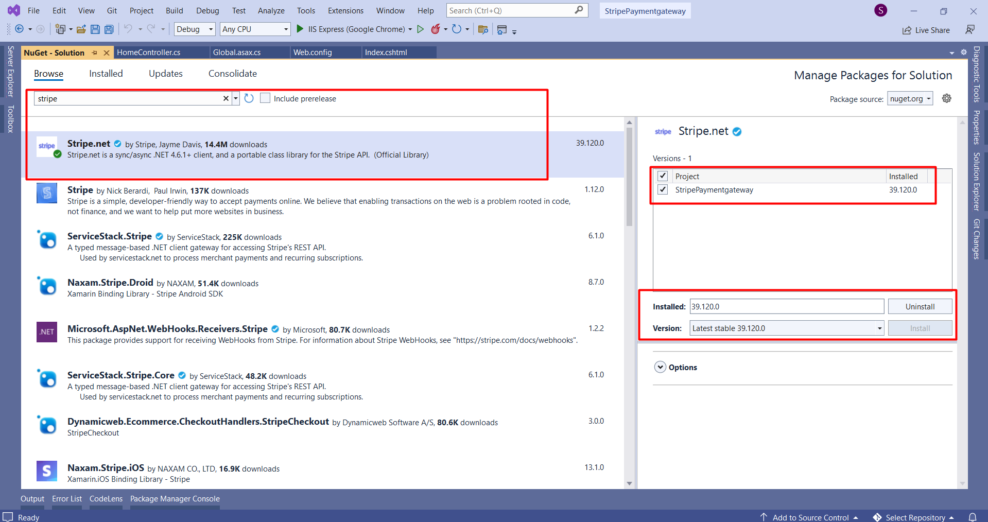Open package source settings gear icon
988x522 pixels.
pos(946,98)
